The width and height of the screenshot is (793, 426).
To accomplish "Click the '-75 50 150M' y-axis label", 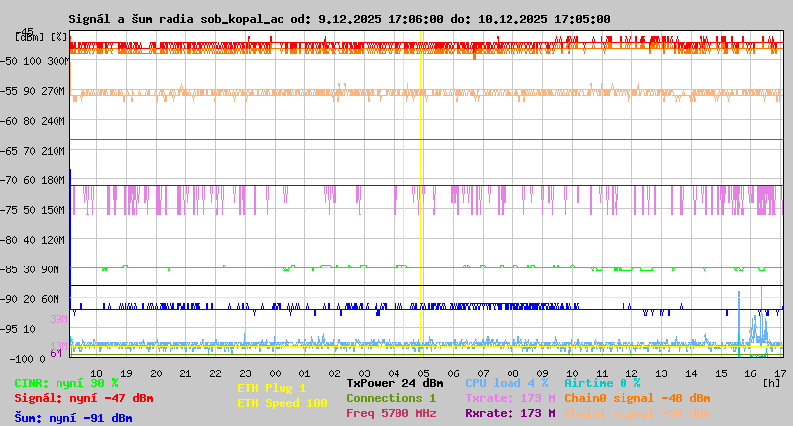I will 33,210.
